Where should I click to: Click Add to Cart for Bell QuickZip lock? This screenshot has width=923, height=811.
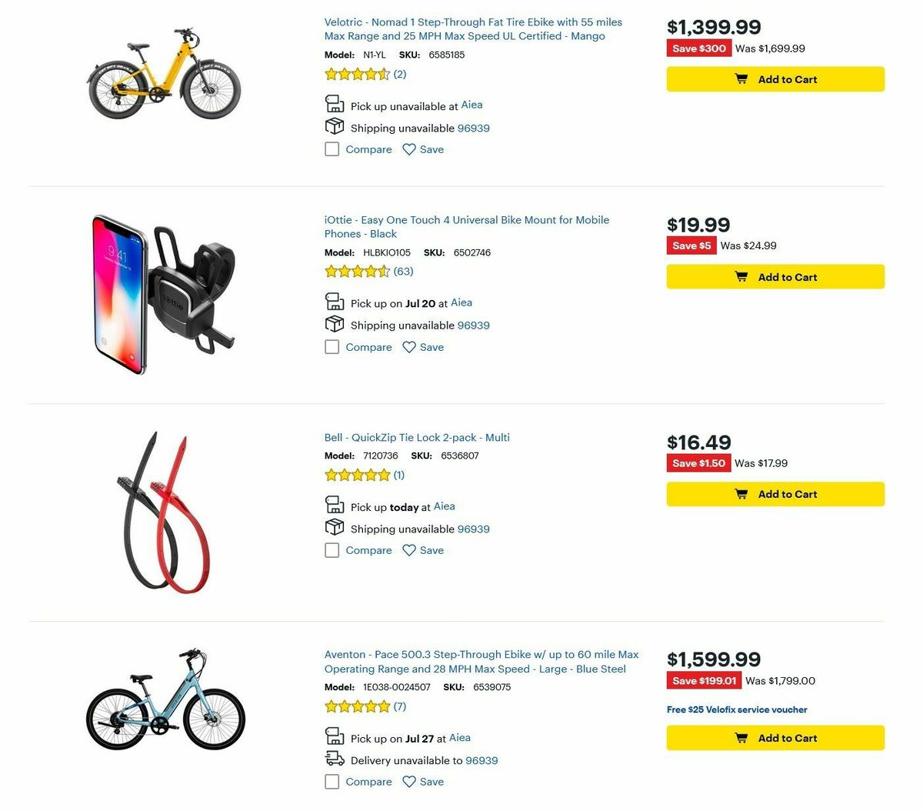click(x=775, y=493)
